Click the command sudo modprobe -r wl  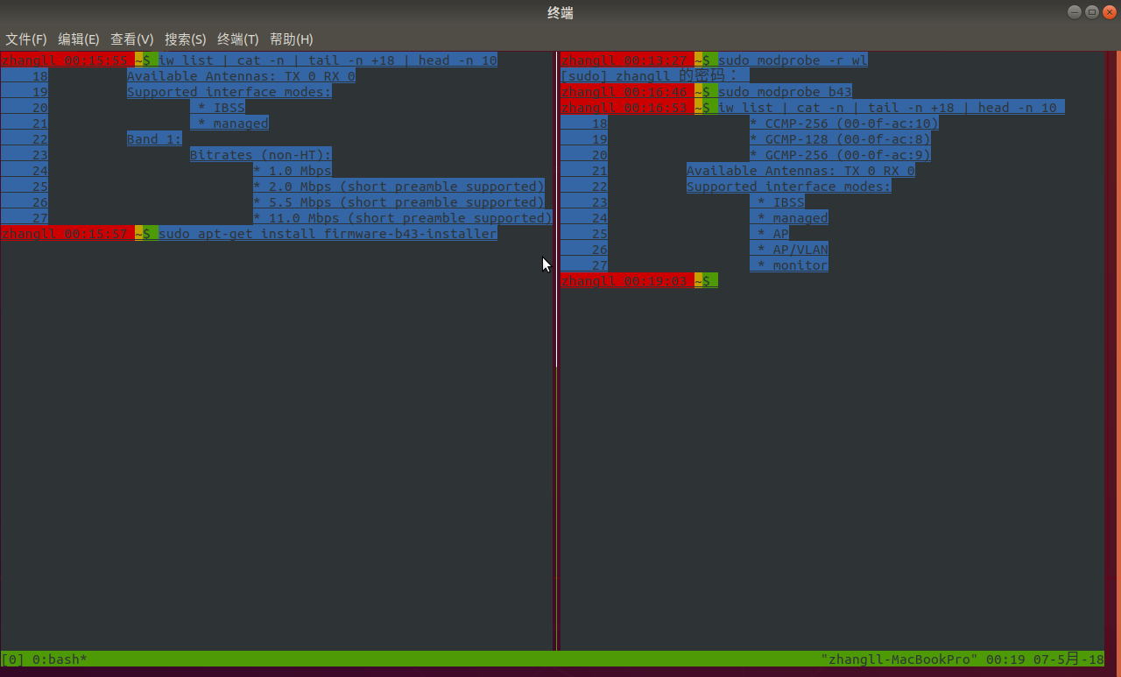(x=793, y=60)
